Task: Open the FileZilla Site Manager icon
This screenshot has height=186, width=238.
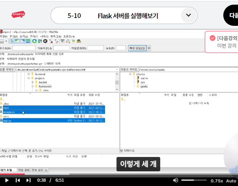Action: [x=2, y=41]
